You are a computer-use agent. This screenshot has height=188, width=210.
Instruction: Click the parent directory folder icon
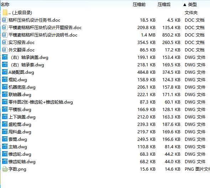[x=5, y=12]
